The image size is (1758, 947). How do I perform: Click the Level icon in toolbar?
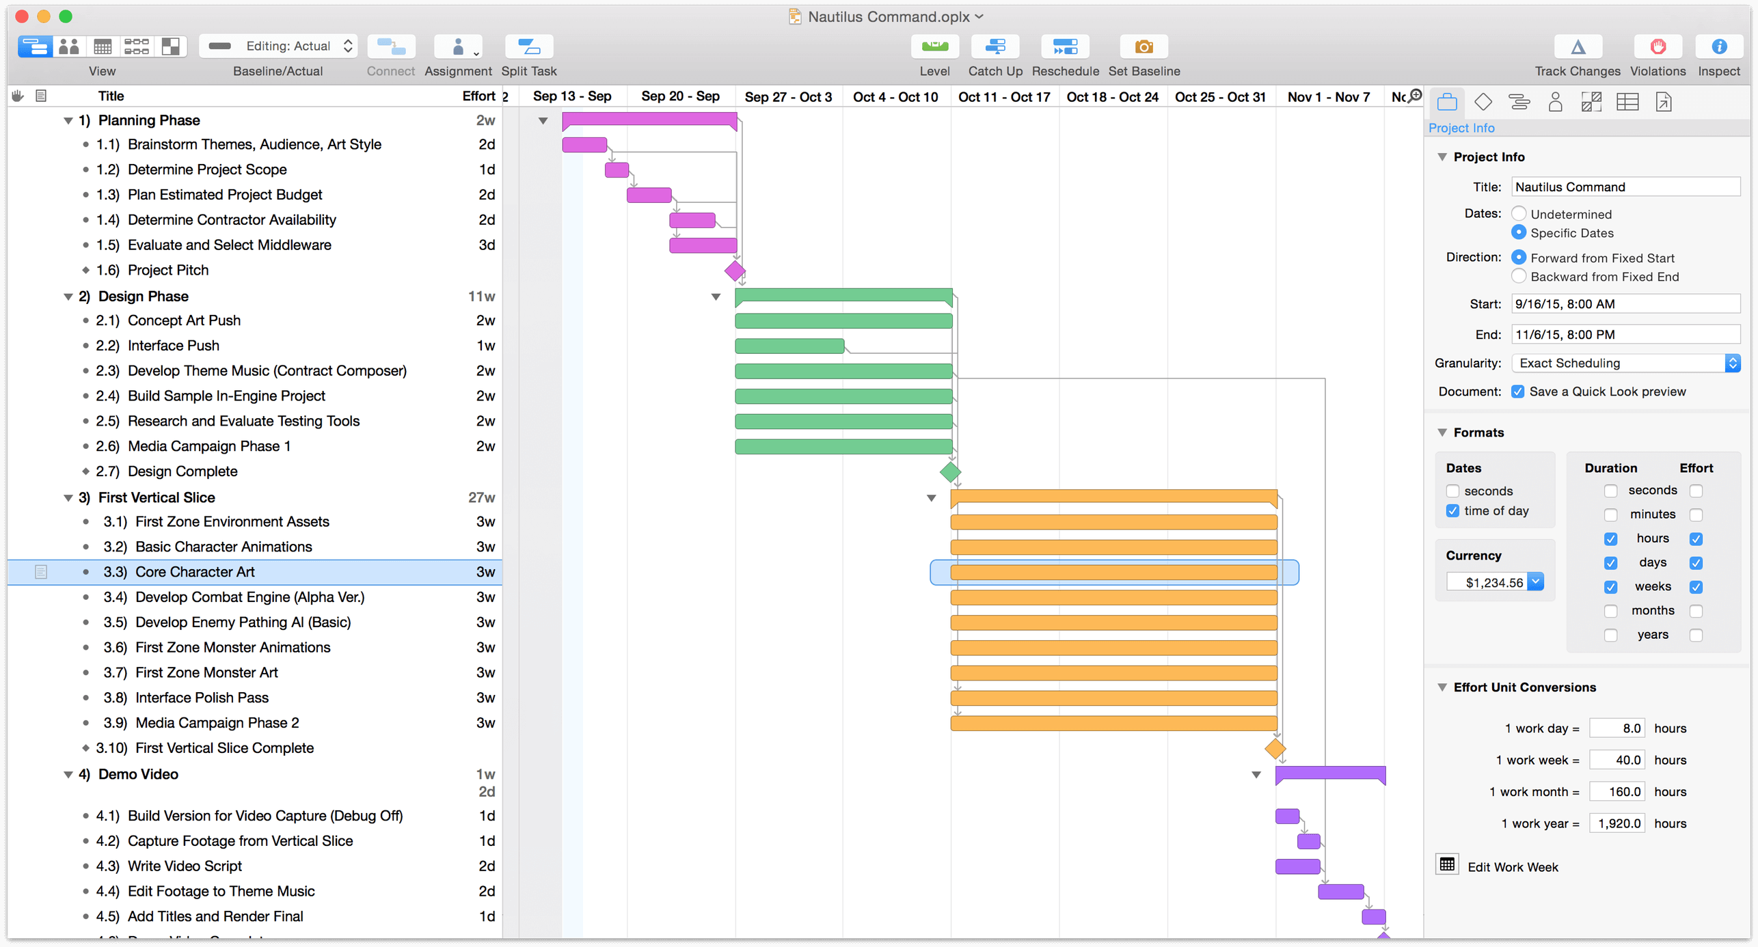(x=932, y=48)
